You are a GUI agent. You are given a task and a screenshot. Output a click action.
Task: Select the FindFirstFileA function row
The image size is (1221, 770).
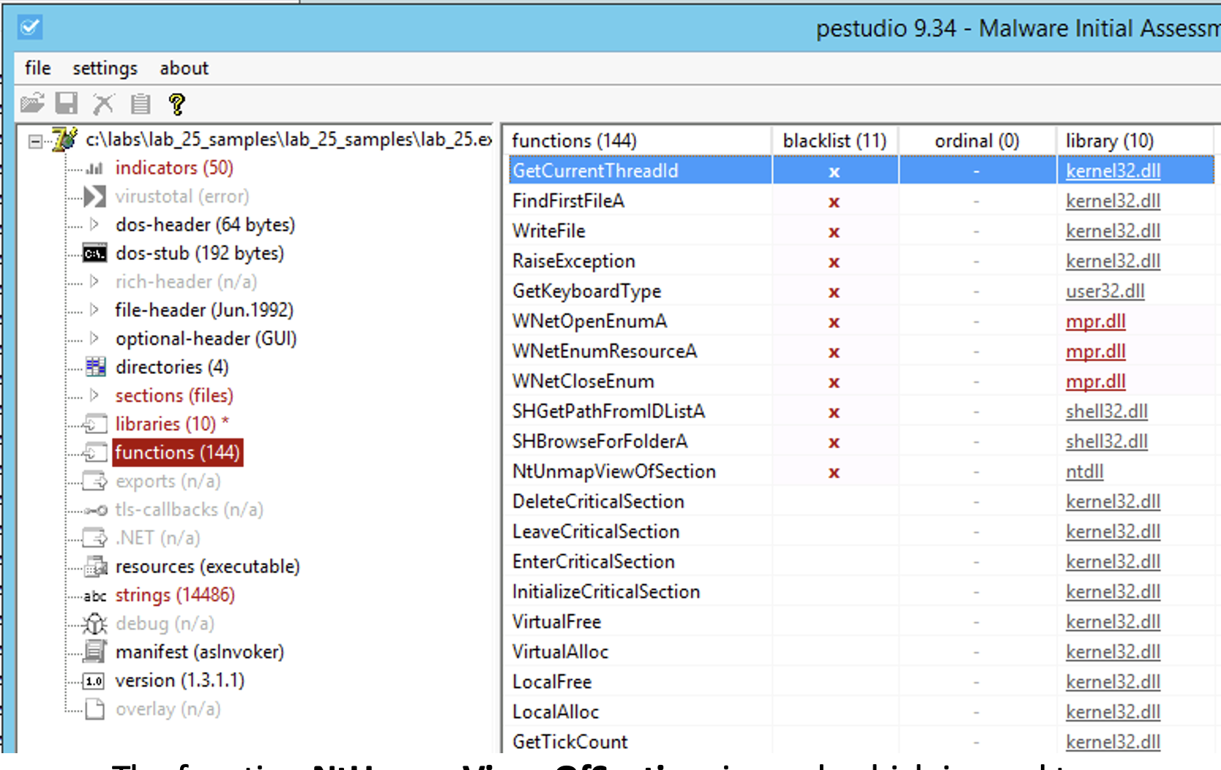[862, 201]
